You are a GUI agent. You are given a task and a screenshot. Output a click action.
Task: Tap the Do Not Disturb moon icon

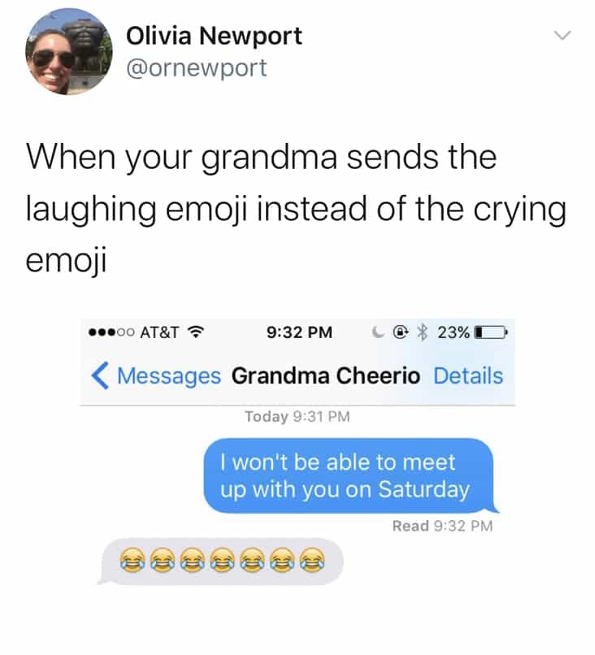click(377, 332)
